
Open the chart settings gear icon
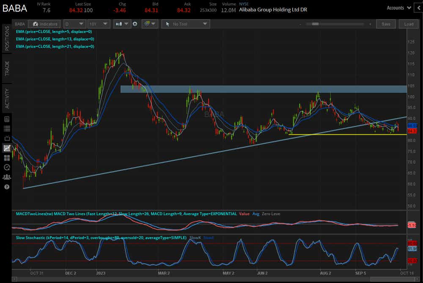coord(135,24)
